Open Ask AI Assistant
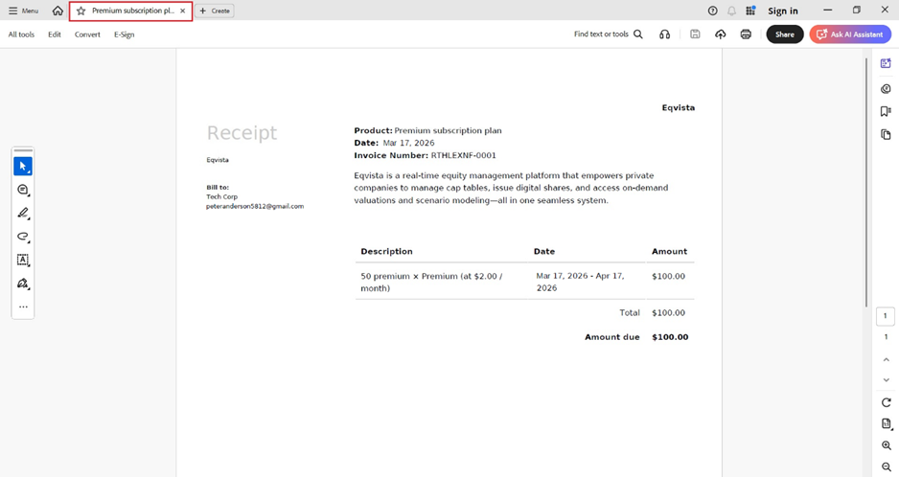The width and height of the screenshot is (899, 477). [x=850, y=34]
